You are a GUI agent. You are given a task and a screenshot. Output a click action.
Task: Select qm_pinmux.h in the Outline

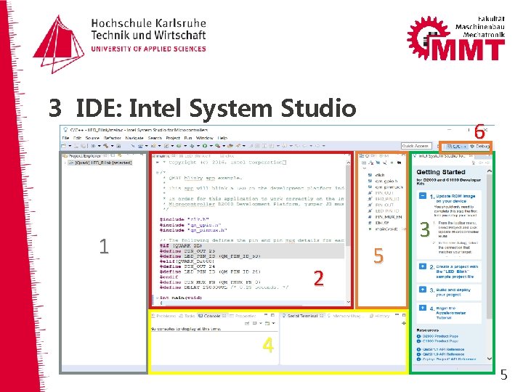coord(386,187)
